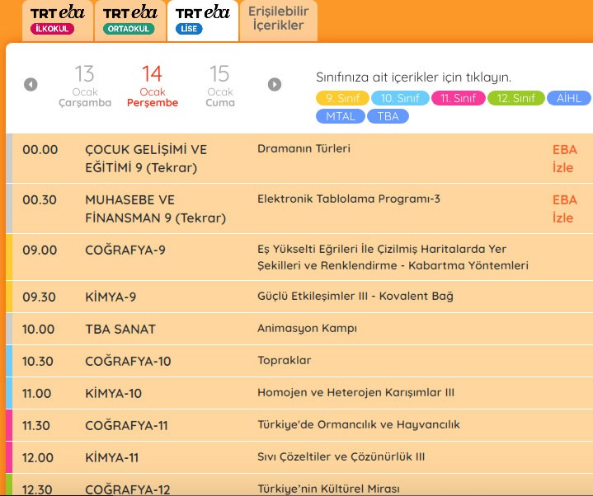
Task: Click the next day arrow icon
Action: coord(275,84)
